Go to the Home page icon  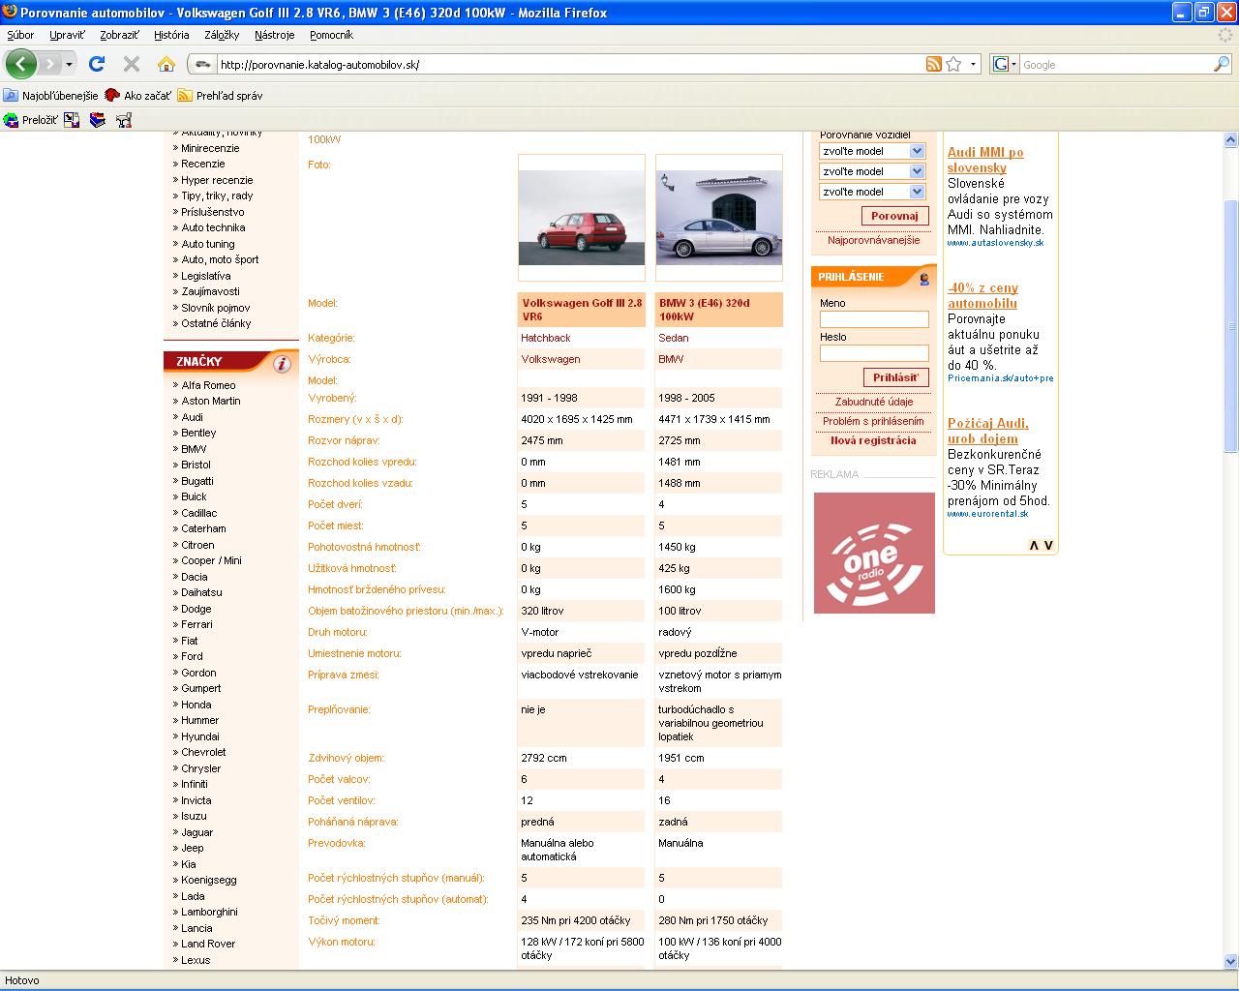[x=166, y=64]
